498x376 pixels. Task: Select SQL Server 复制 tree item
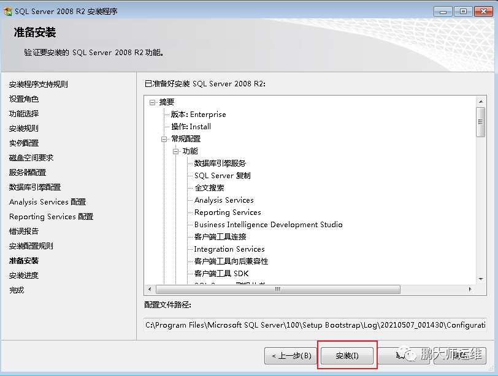tap(222, 176)
